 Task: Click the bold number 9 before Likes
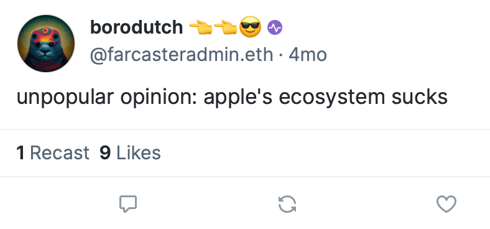[x=105, y=153]
